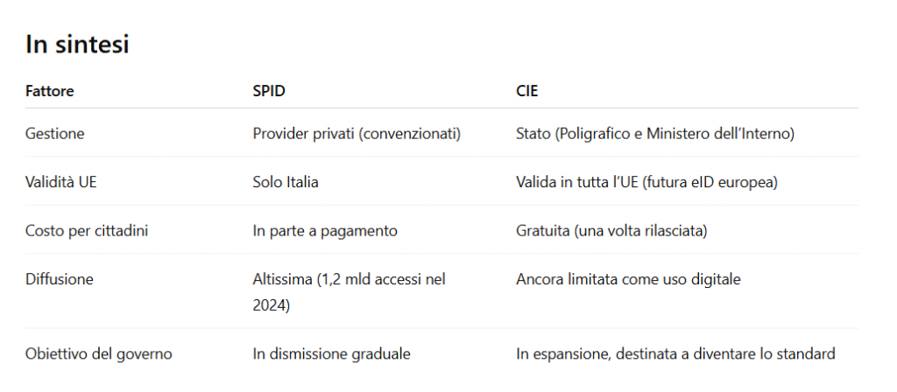Click the 'Gestione' row label
This screenshot has height=392, width=897.
pos(55,134)
